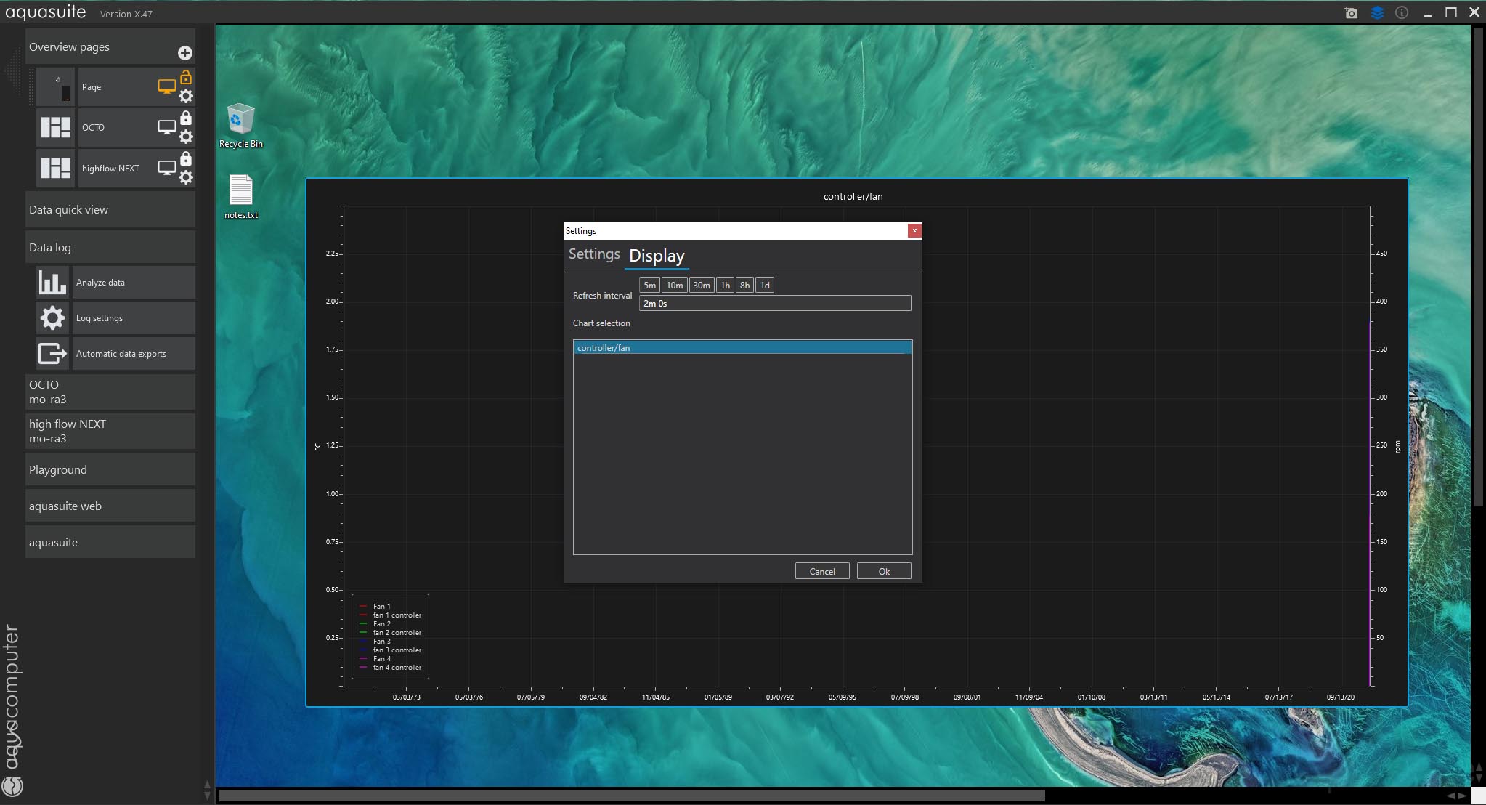This screenshot has height=805, width=1486.
Task: Click the info circle icon in title bar
Action: click(1402, 12)
